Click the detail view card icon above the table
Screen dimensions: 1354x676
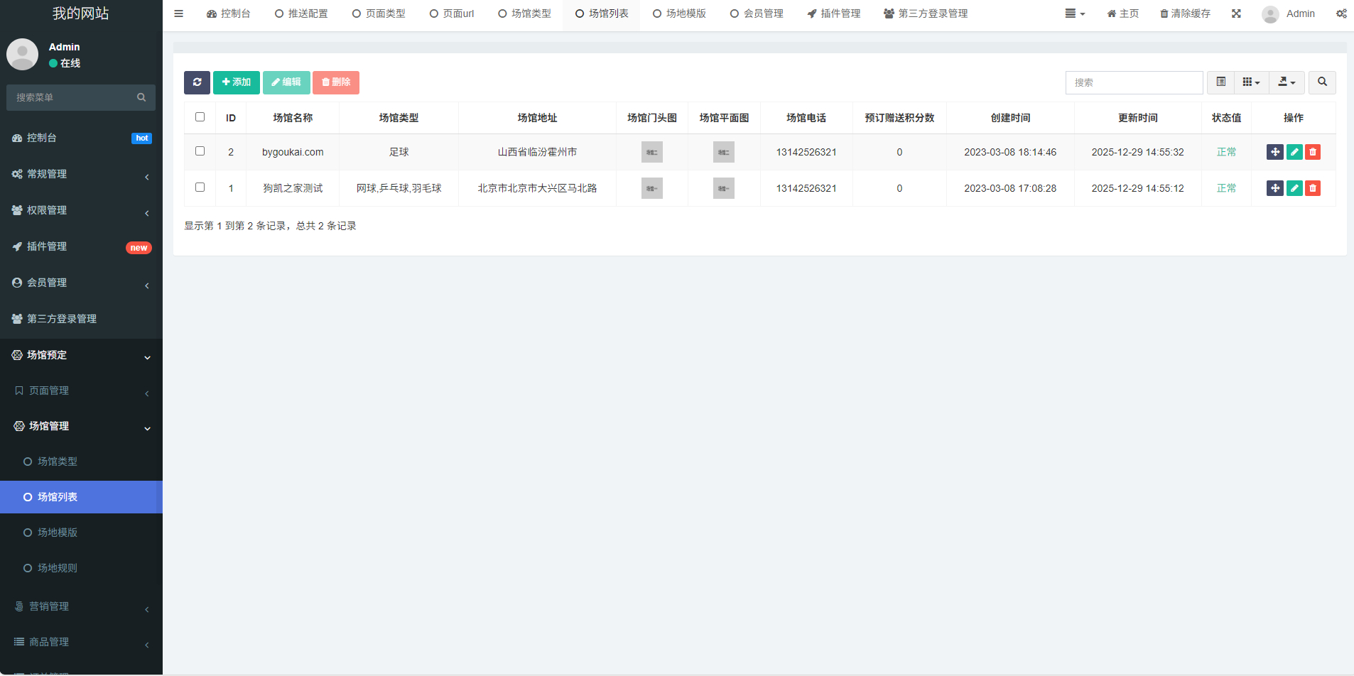(1221, 82)
